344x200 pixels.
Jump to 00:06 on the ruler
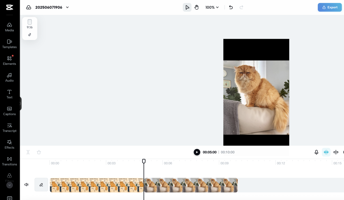coord(168,163)
